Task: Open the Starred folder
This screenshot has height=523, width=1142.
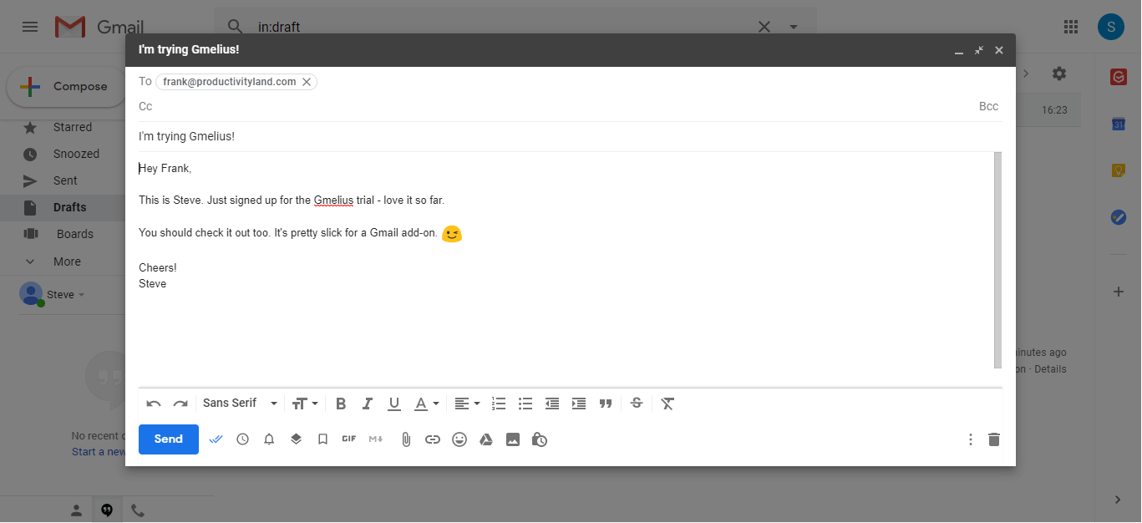Action: click(73, 127)
